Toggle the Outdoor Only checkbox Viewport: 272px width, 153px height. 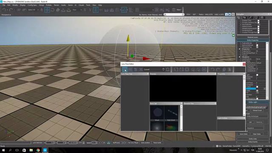pos(258,21)
